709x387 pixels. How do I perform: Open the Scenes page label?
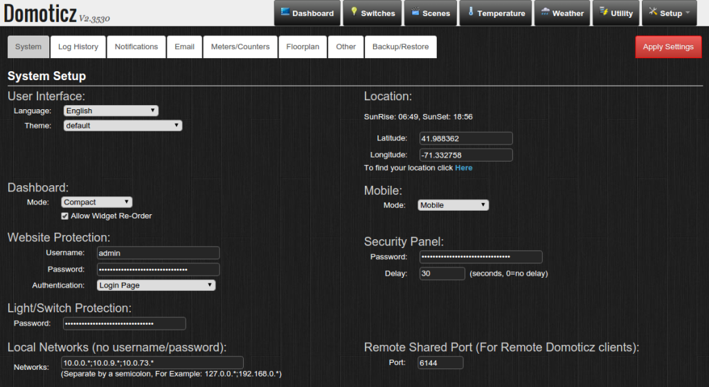(x=436, y=14)
